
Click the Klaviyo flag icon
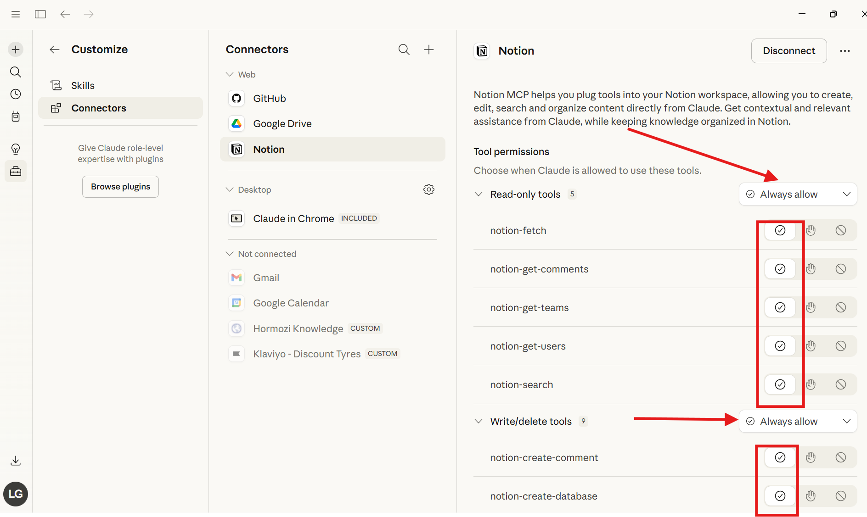coord(236,354)
